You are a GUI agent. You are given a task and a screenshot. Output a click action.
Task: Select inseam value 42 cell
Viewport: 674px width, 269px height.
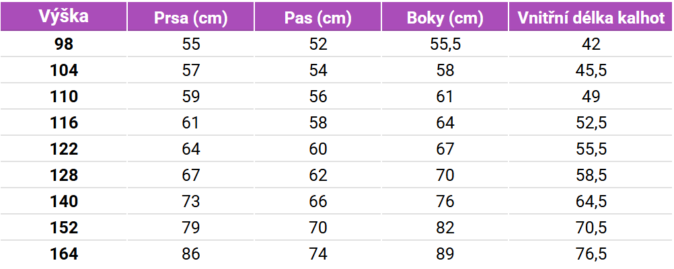[591, 44]
